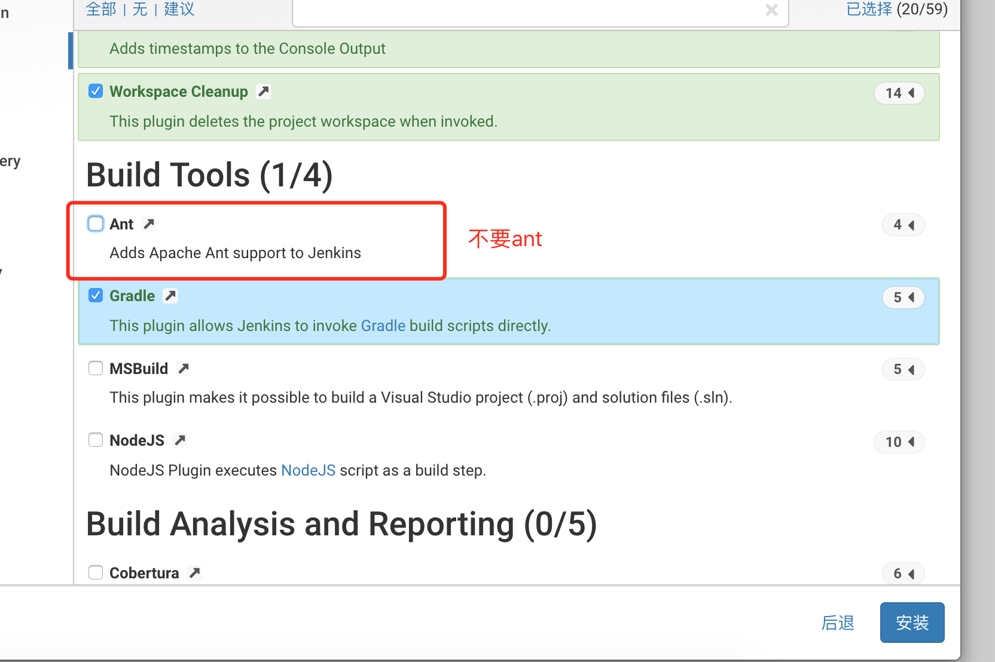The width and height of the screenshot is (995, 662).
Task: Expand Ant dependencies badge 4
Action: point(904,225)
